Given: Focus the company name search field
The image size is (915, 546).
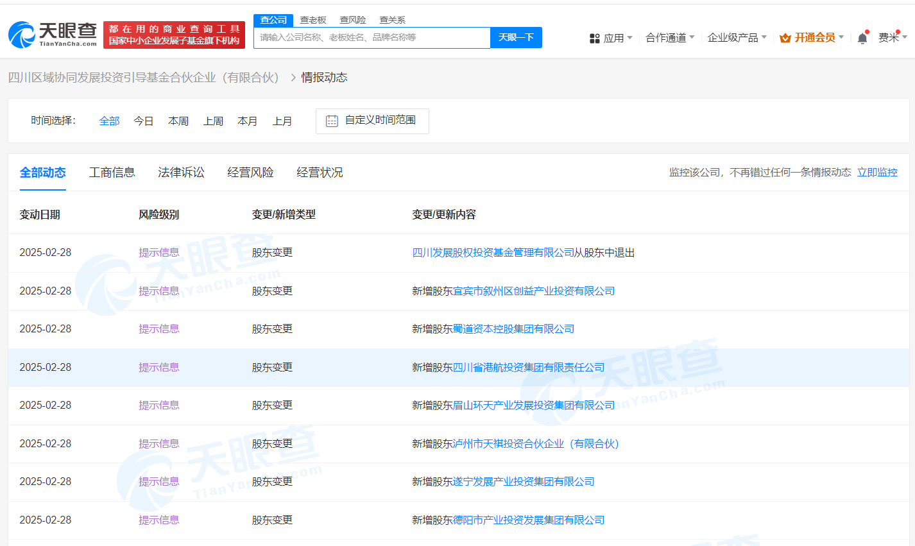Looking at the screenshot, I should 372,38.
